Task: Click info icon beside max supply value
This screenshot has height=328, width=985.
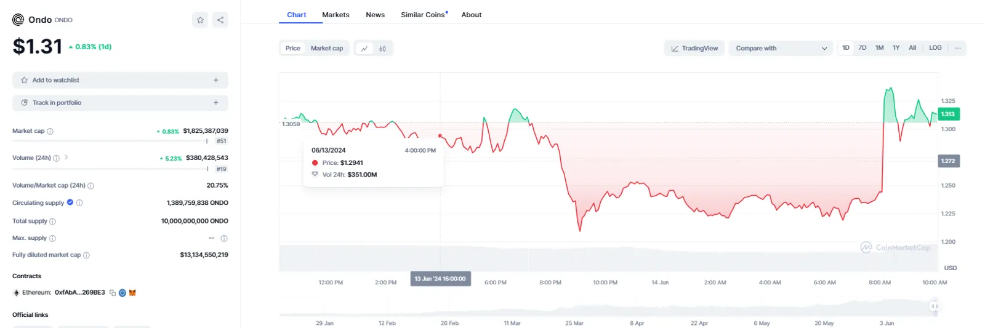Action: tap(224, 238)
